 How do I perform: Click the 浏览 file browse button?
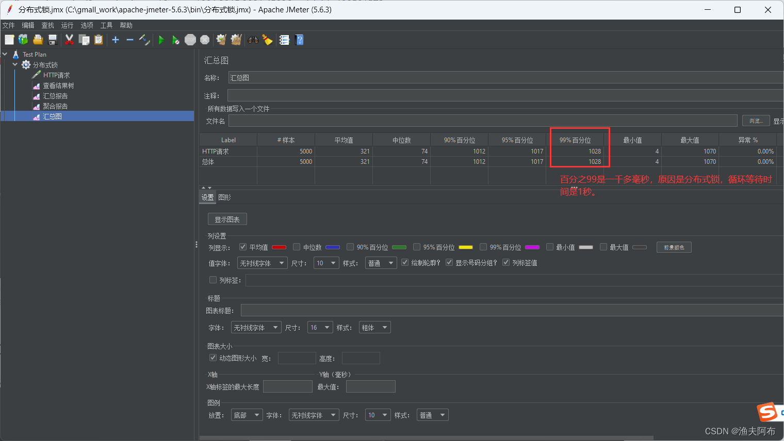coord(756,121)
